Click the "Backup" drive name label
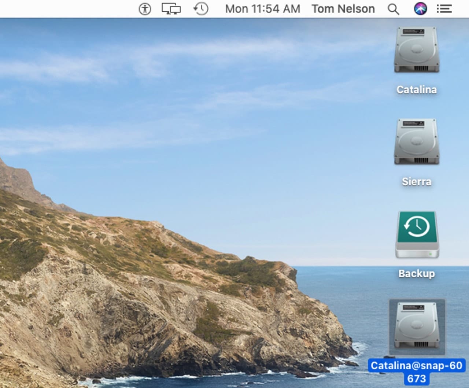Image resolution: width=469 pixels, height=388 pixels. point(417,274)
